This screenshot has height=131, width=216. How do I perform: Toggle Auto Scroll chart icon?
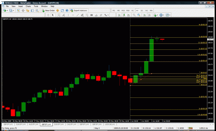click(145, 15)
